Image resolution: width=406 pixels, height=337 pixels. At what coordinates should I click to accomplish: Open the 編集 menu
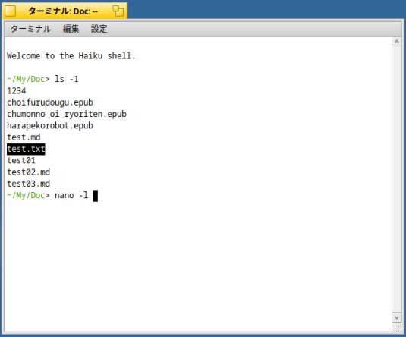coord(71,29)
